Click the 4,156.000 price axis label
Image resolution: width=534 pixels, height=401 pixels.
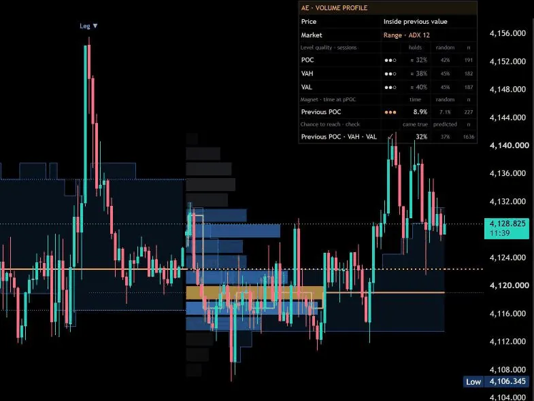pyautogui.click(x=507, y=33)
